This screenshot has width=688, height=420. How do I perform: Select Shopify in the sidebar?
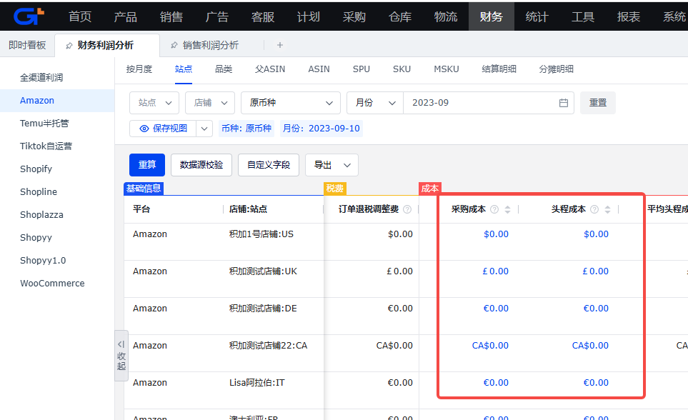[36, 169]
